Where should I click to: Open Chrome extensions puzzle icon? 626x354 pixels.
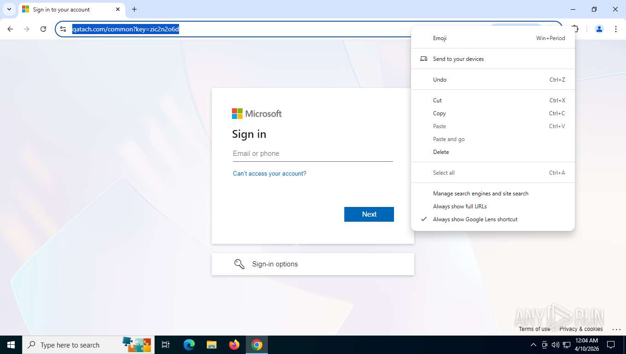(575, 29)
